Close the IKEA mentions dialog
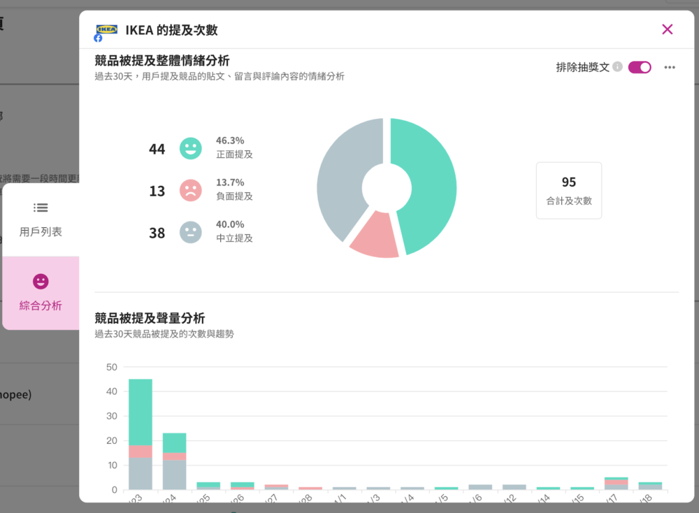Viewport: 699px width, 513px height. 667,29
